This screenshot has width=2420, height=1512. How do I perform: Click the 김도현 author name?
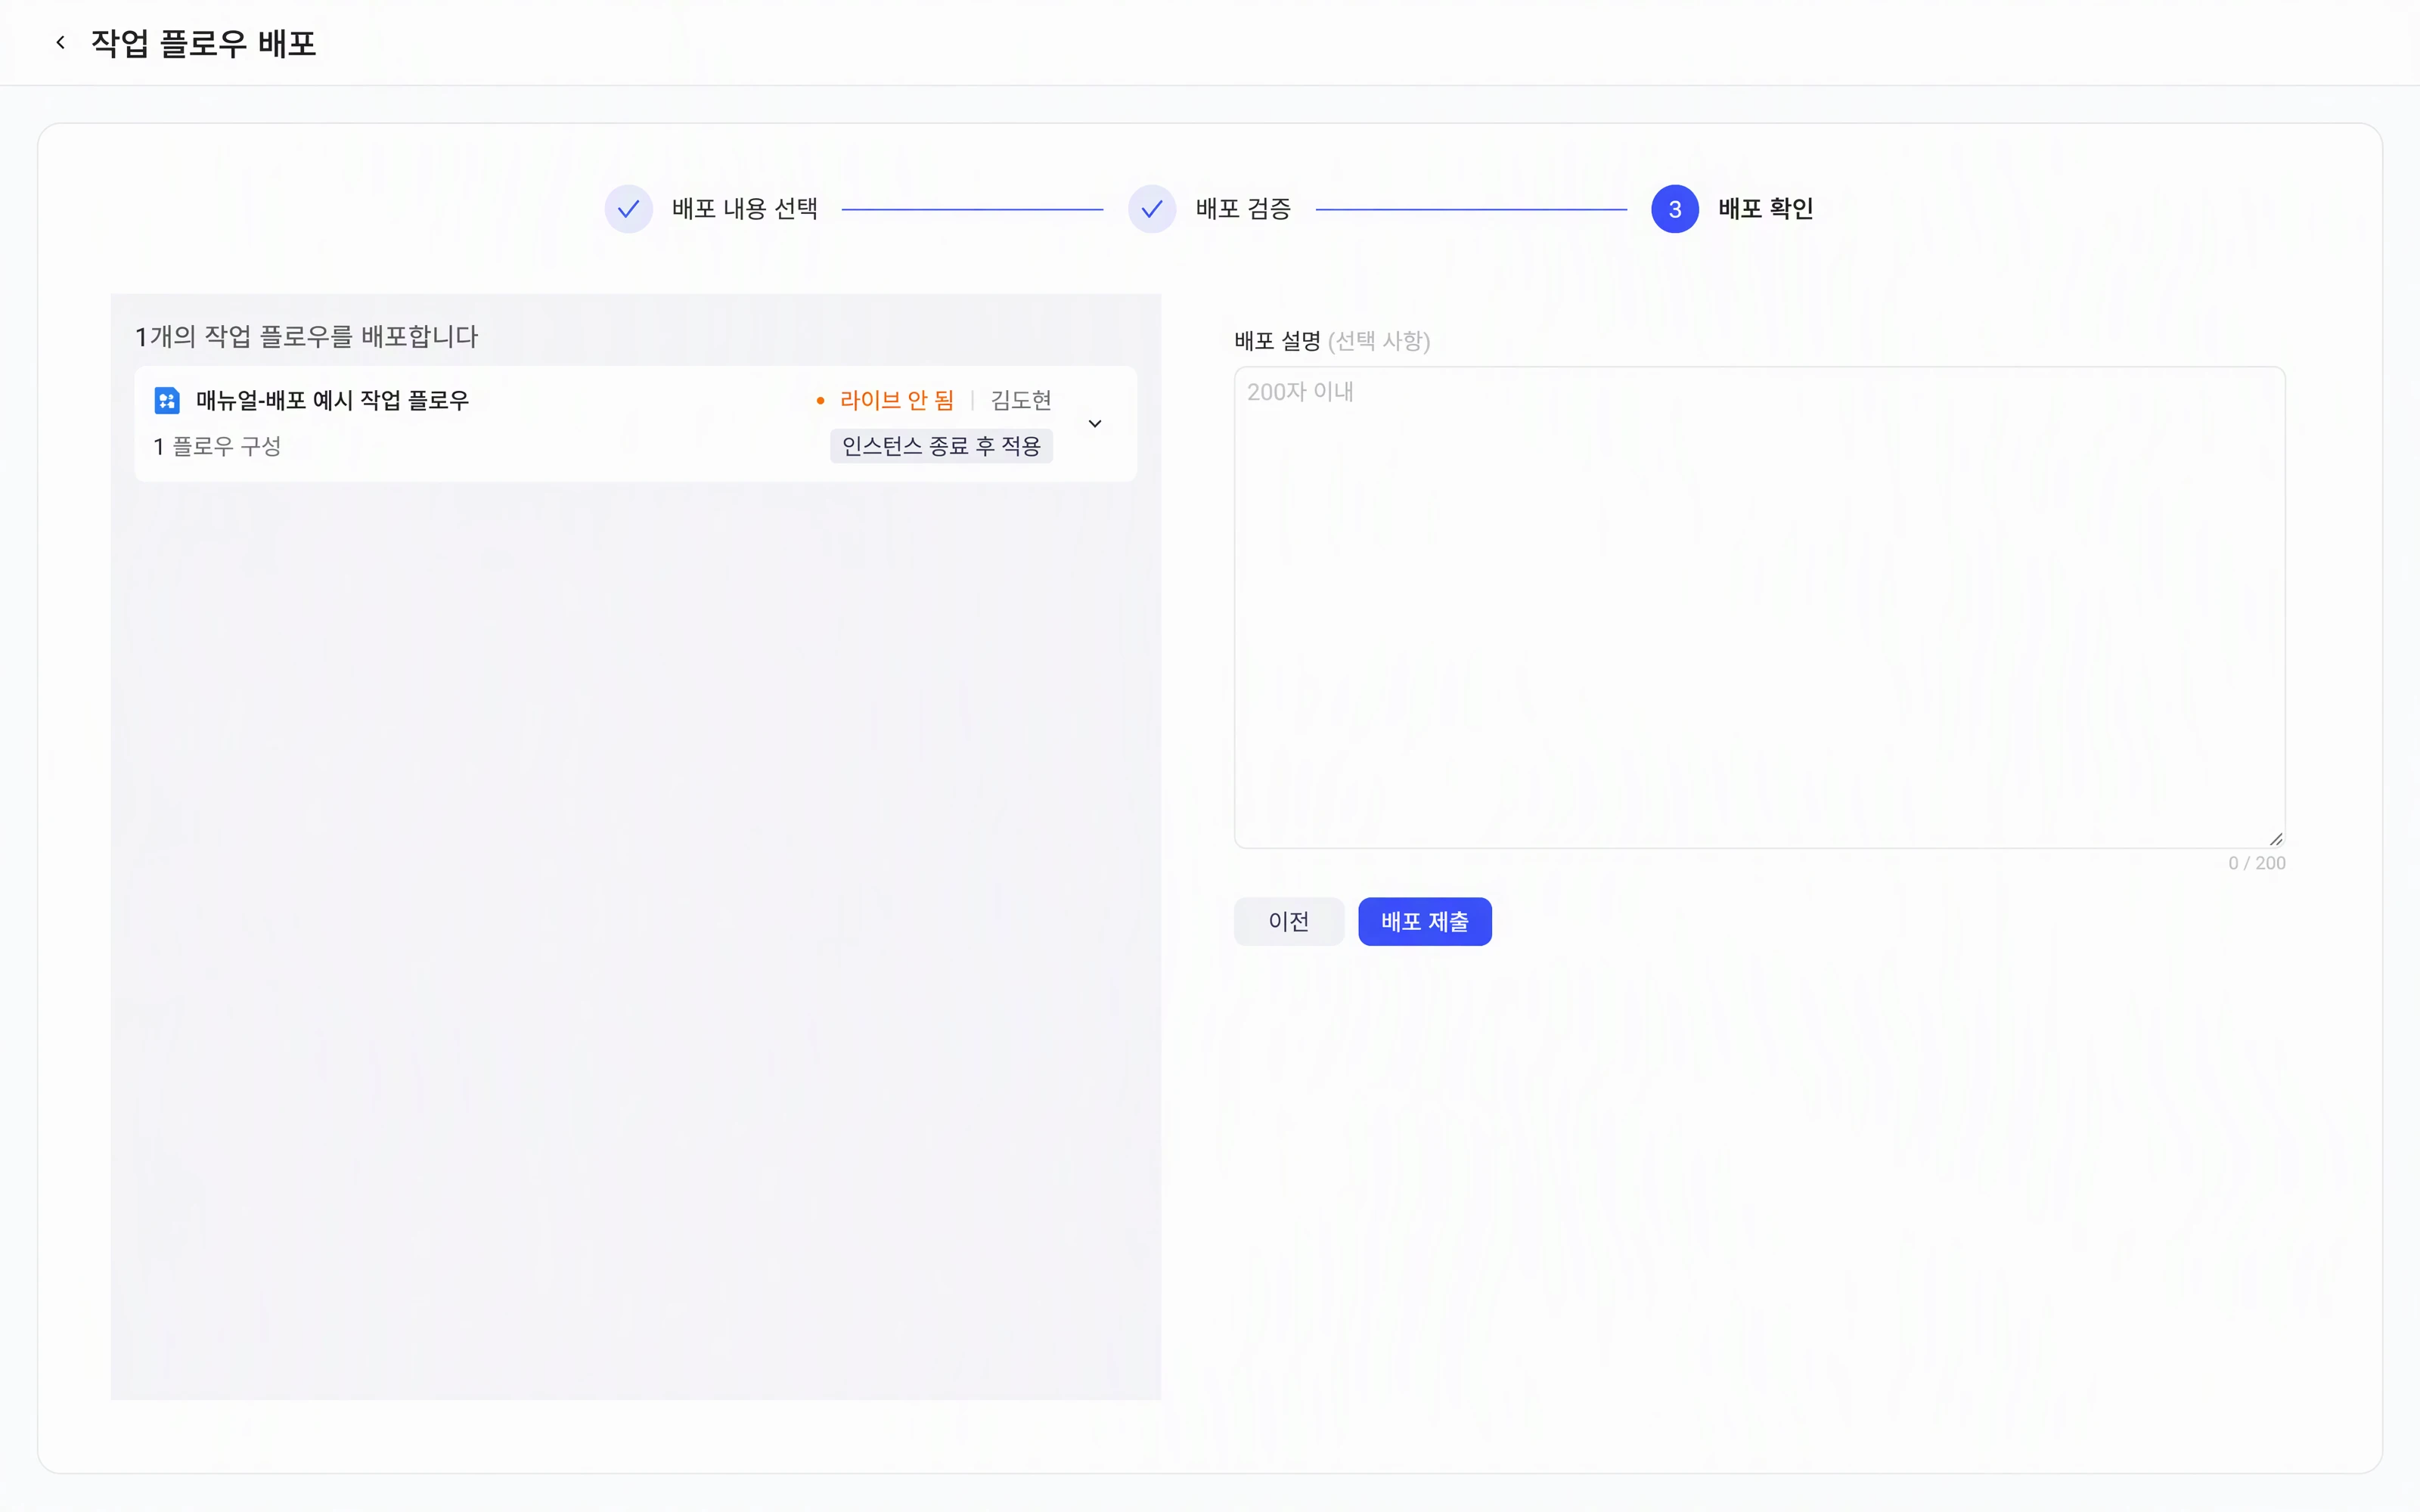click(x=1021, y=400)
